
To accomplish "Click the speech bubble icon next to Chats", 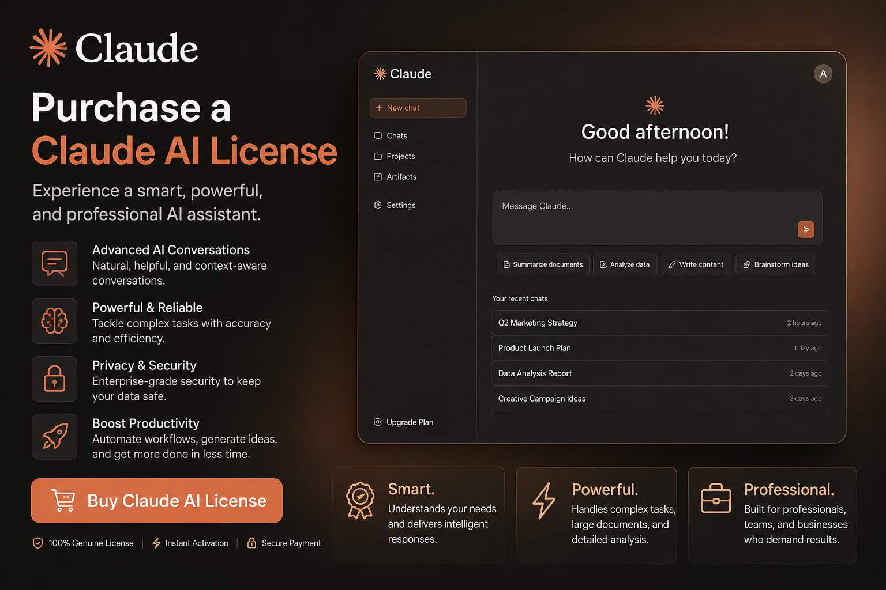I will click(378, 136).
